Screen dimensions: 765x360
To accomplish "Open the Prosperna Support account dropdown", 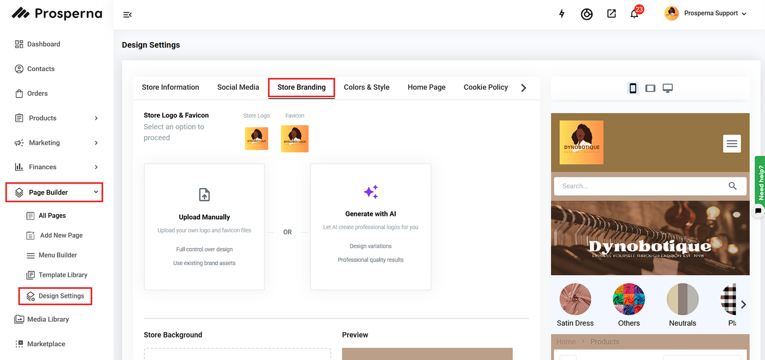I will click(x=705, y=14).
